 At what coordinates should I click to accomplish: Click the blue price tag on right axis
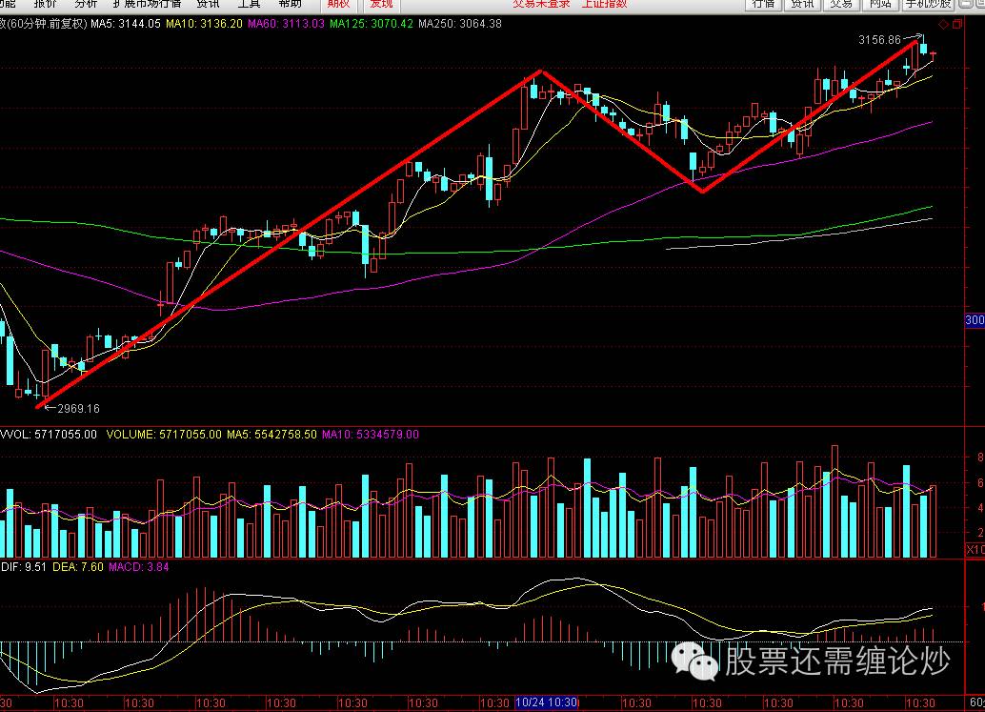(975, 320)
